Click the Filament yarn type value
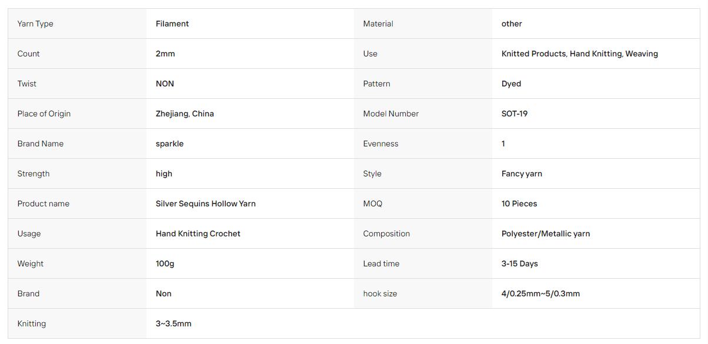Viewport: 708px width, 344px height. pos(172,24)
